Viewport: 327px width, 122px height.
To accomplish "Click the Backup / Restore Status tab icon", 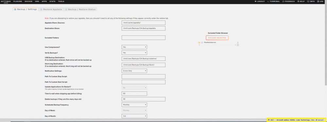I will (66, 9).
